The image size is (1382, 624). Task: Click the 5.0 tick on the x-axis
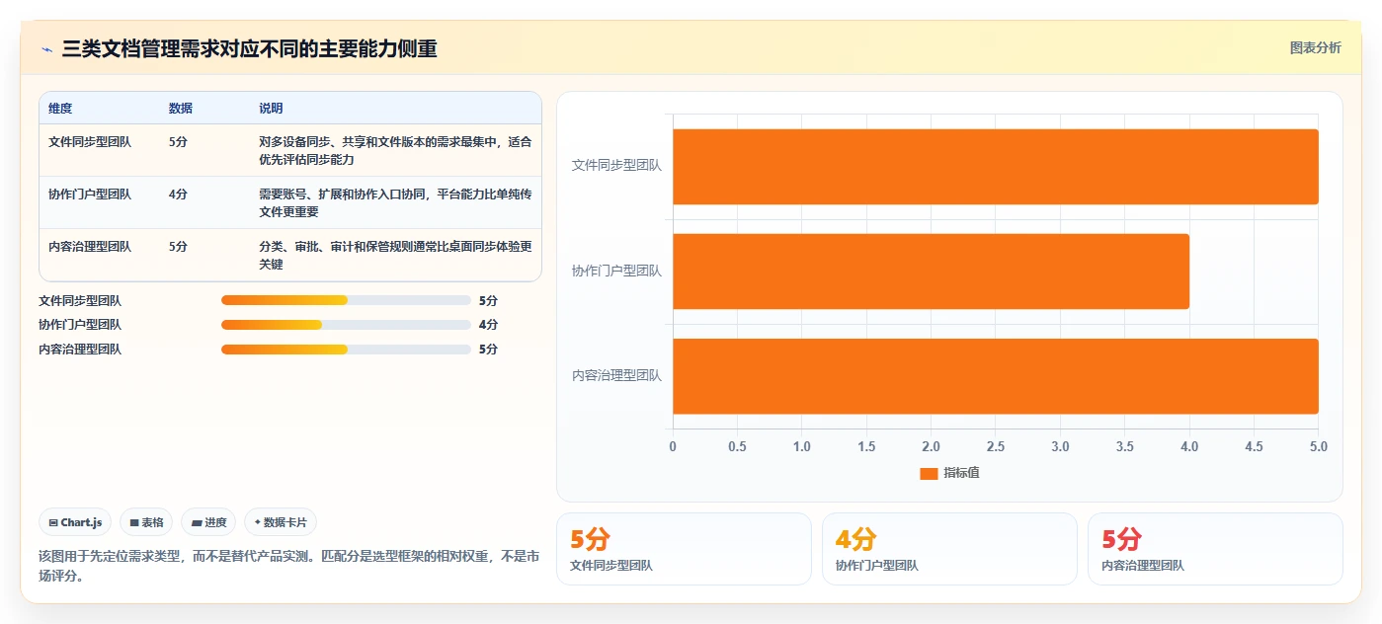pyautogui.click(x=1319, y=446)
